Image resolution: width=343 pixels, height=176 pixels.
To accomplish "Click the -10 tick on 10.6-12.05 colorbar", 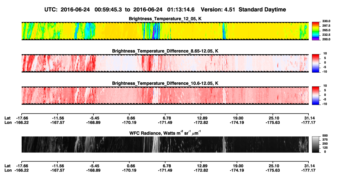I will pyautogui.click(x=325, y=104).
